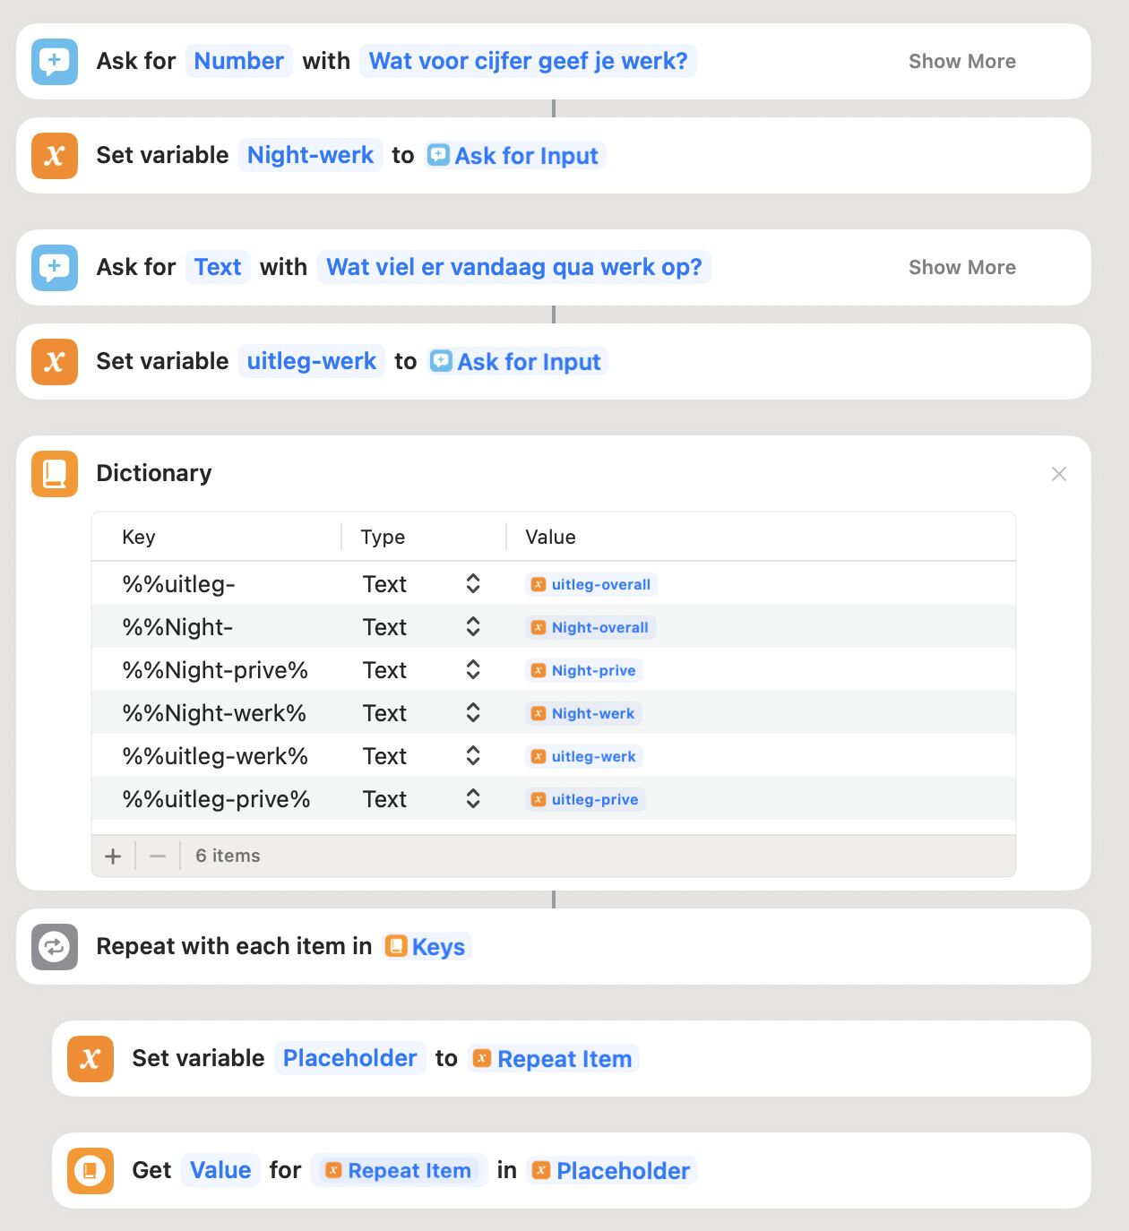This screenshot has height=1231, width=1129.
Task: Click the Set variable uitleg-werk icon
Action: tap(55, 362)
